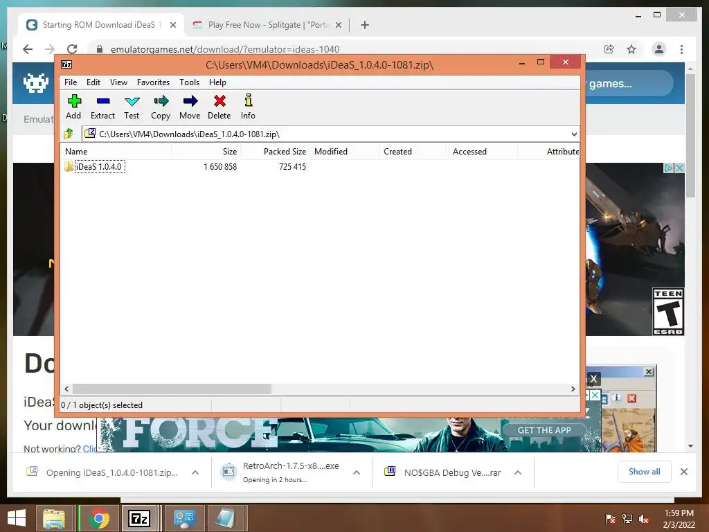Click GET THE APP ad button
The height and width of the screenshot is (532, 709).
(544, 430)
